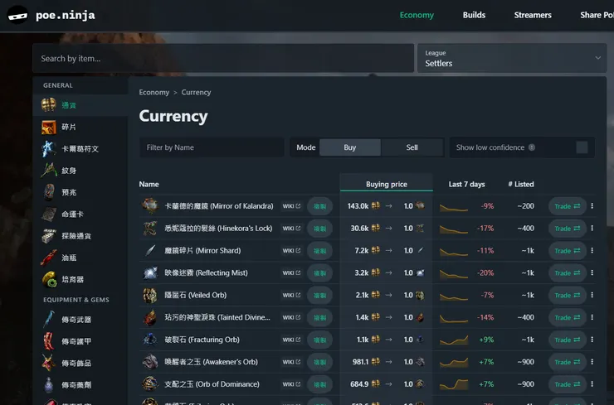Click the Show low confidence info icon
This screenshot has height=405, width=614.
point(532,147)
